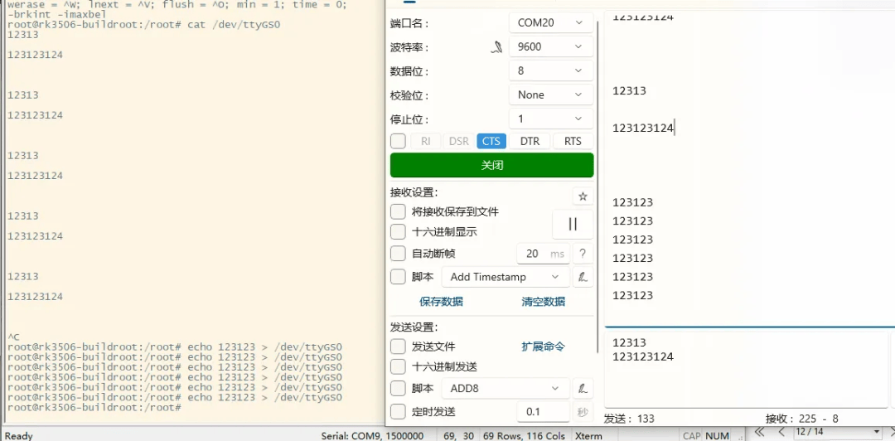Edit the ADD8 script icon
This screenshot has width=895, height=441.
point(583,389)
